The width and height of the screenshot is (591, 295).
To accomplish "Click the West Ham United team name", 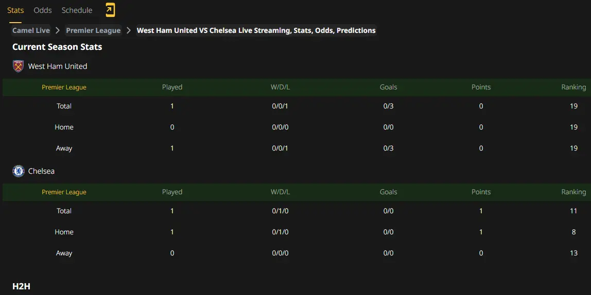I will pos(58,66).
